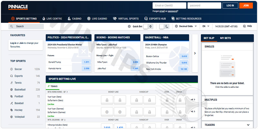This screenshot has height=129, width=258.
Task: Click the Hockey puck icon in the sidebar
Action: tap(12, 110)
